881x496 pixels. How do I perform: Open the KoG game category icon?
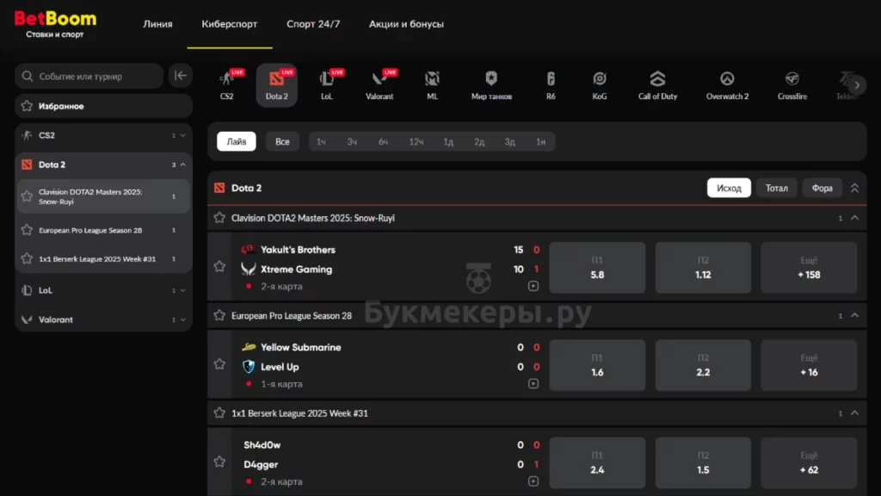(x=600, y=85)
